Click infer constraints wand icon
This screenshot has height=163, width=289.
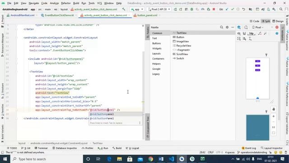265,34
